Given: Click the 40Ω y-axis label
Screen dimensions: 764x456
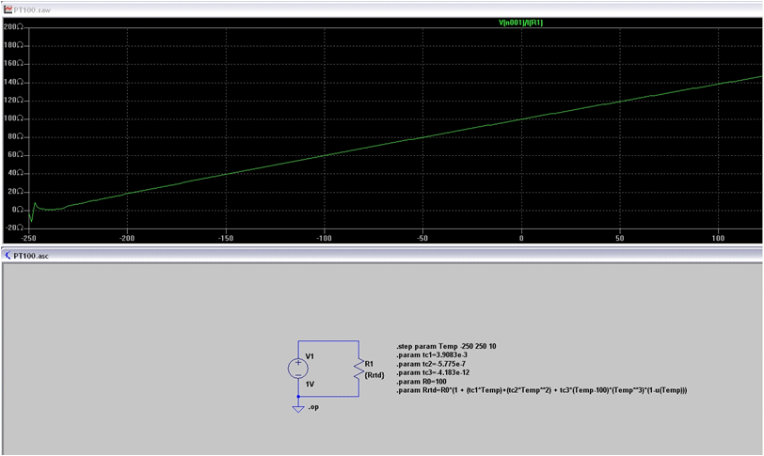Looking at the screenshot, I should pos(15,173).
